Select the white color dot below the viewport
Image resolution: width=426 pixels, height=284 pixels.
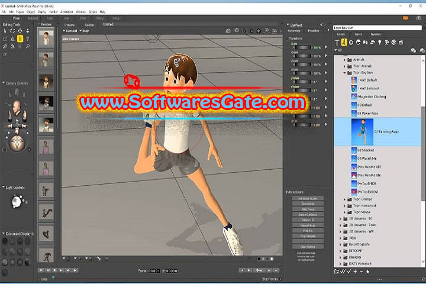(272, 259)
